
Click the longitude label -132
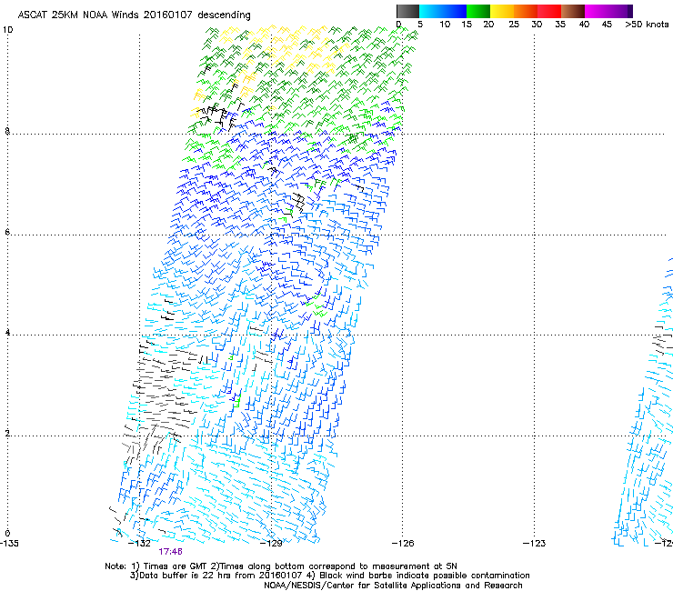pos(139,544)
